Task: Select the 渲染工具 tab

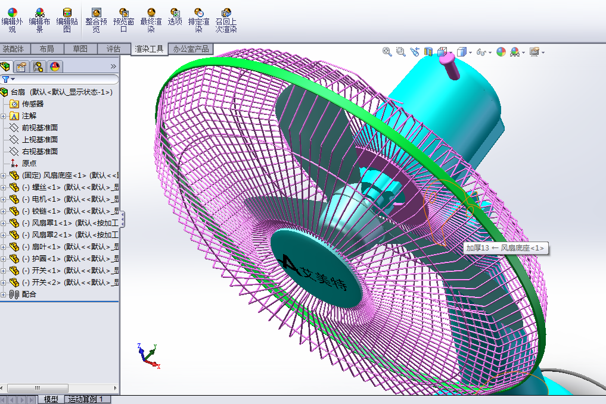Action: click(149, 49)
